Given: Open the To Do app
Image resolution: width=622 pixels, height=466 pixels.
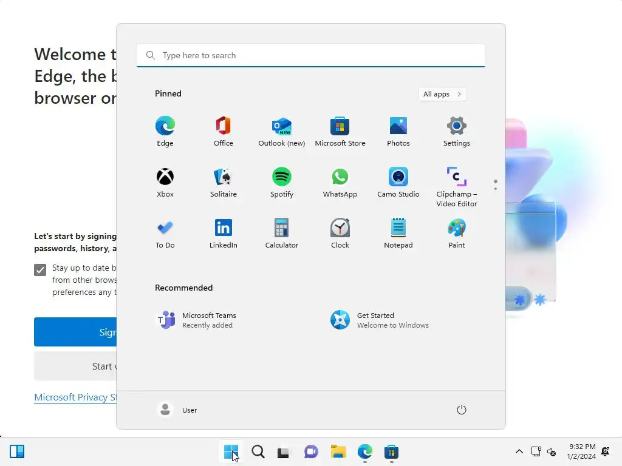Looking at the screenshot, I should coord(165,234).
